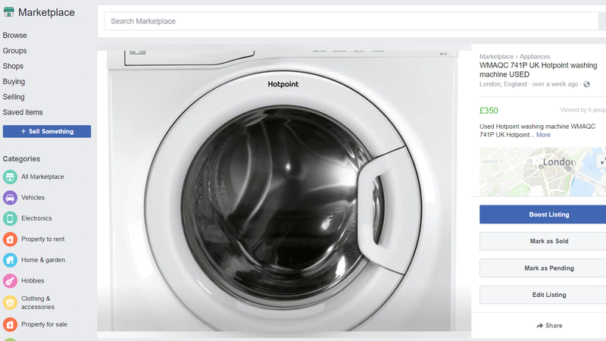The height and width of the screenshot is (341, 606).
Task: Open Browse in the sidebar
Action: tap(14, 35)
